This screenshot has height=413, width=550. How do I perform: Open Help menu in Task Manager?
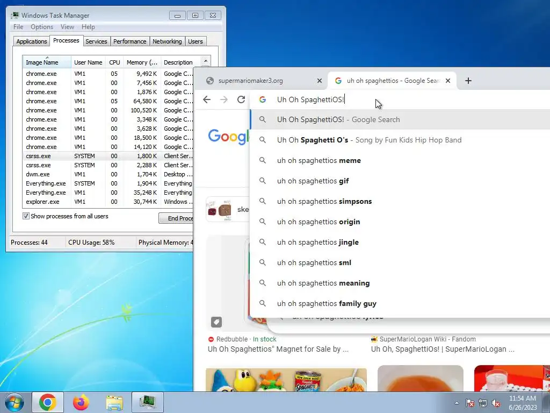88,27
